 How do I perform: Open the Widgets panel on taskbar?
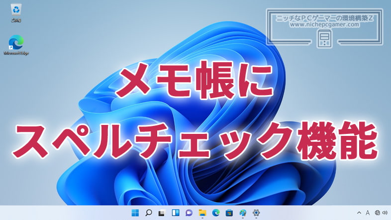tap(176, 213)
